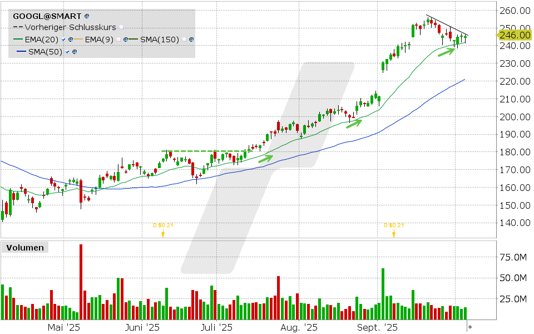Click the September dividend arrow marker
The image size is (534, 334).
click(393, 234)
